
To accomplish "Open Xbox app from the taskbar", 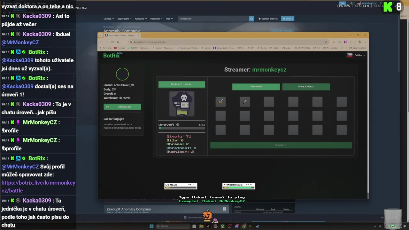I will coord(222,226).
